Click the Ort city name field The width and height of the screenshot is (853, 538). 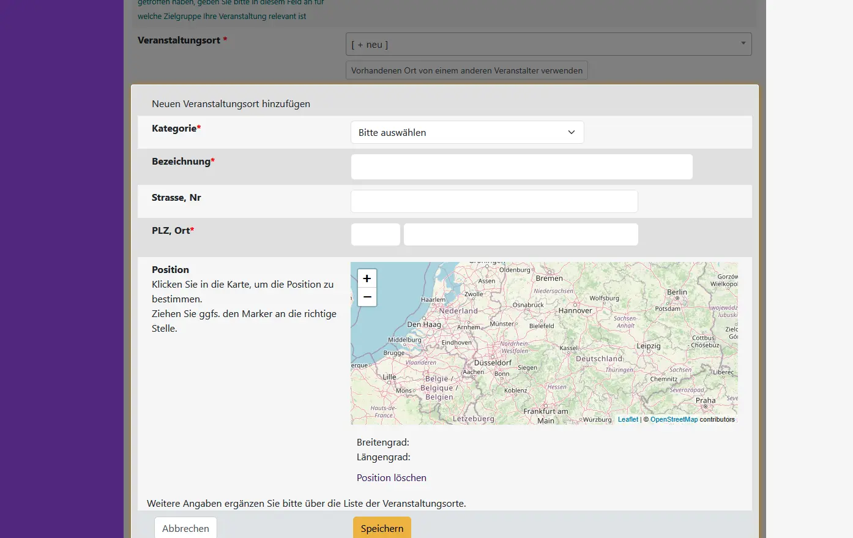pyautogui.click(x=521, y=234)
